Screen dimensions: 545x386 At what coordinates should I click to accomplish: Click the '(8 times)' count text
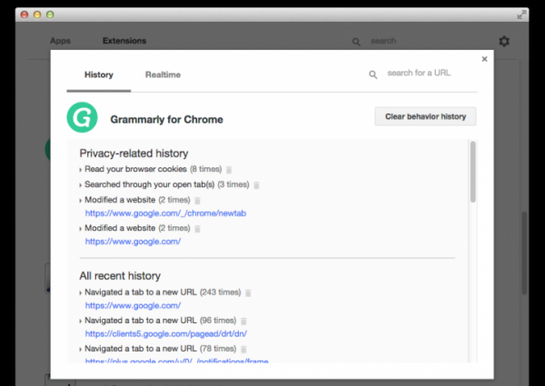[x=206, y=169]
